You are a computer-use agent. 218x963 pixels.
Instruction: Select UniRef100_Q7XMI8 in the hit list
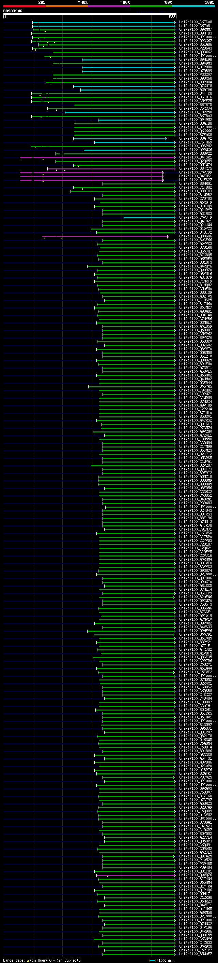[195, 86]
